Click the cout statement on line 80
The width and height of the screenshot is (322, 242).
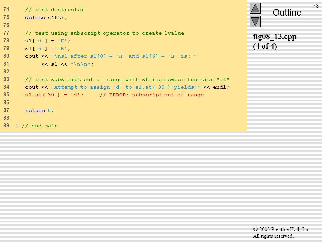click(x=111, y=56)
